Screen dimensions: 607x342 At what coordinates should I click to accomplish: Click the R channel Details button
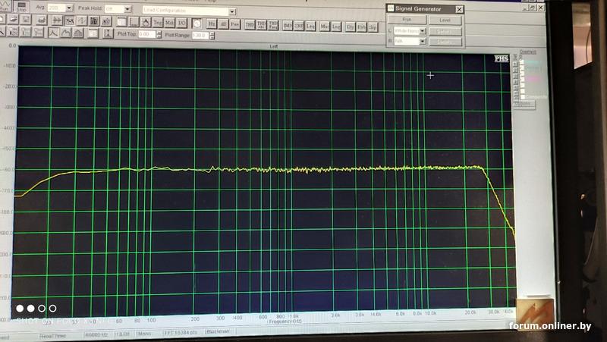click(445, 42)
